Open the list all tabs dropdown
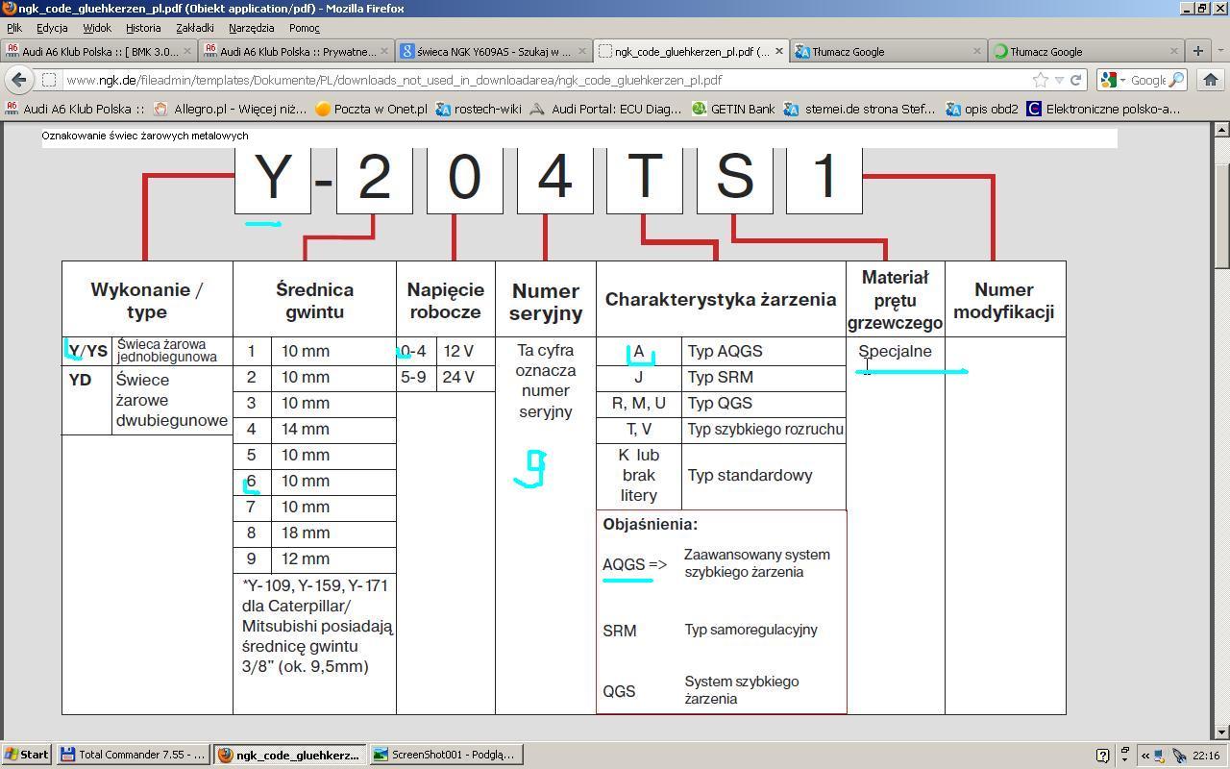This screenshot has width=1230, height=769. [1219, 51]
